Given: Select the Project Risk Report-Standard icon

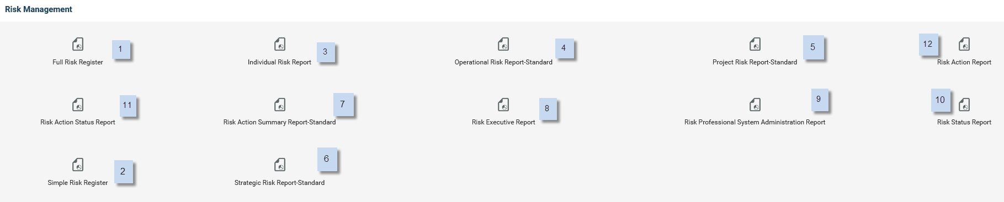Looking at the screenshot, I should tap(755, 44).
